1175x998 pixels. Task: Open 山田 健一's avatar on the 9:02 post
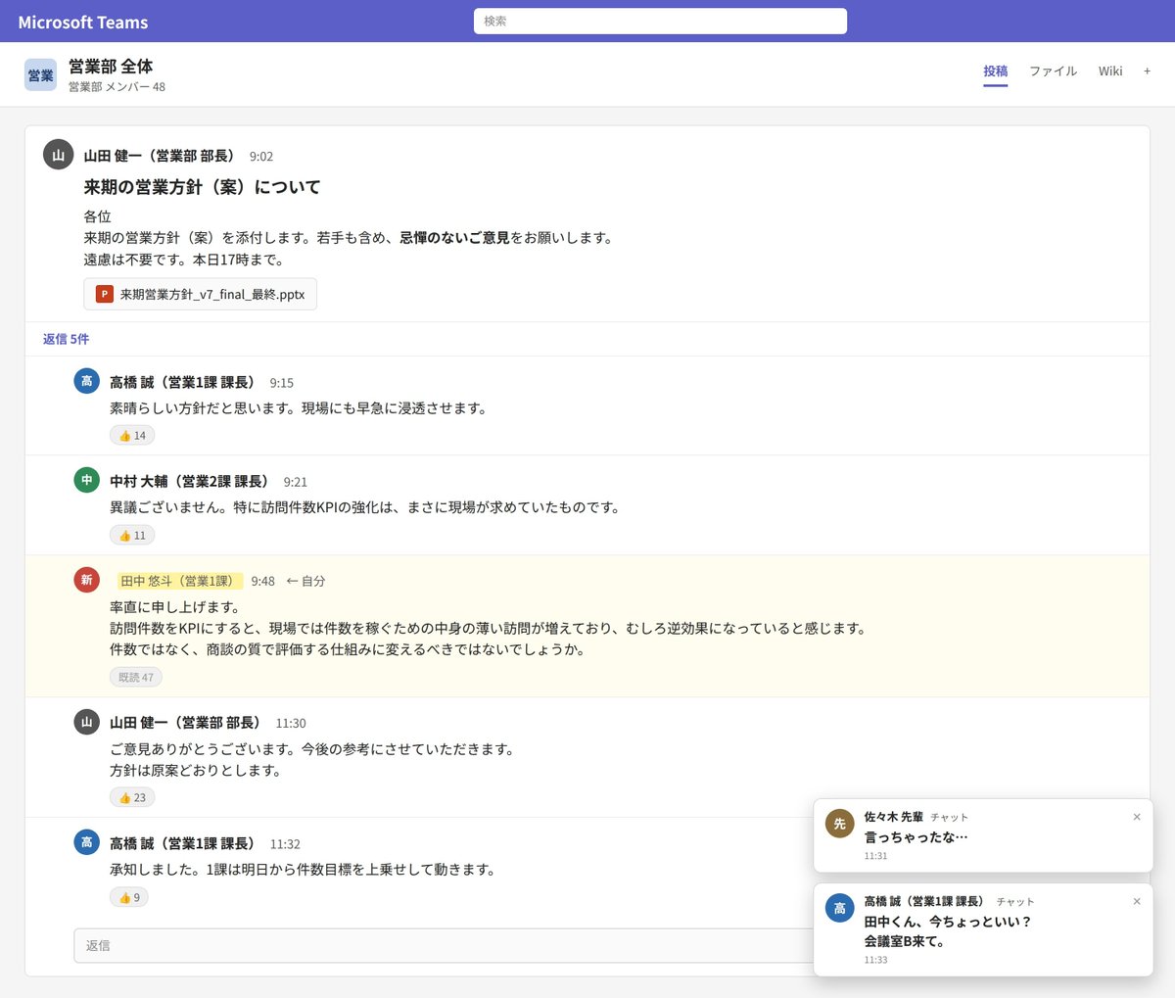(x=59, y=155)
